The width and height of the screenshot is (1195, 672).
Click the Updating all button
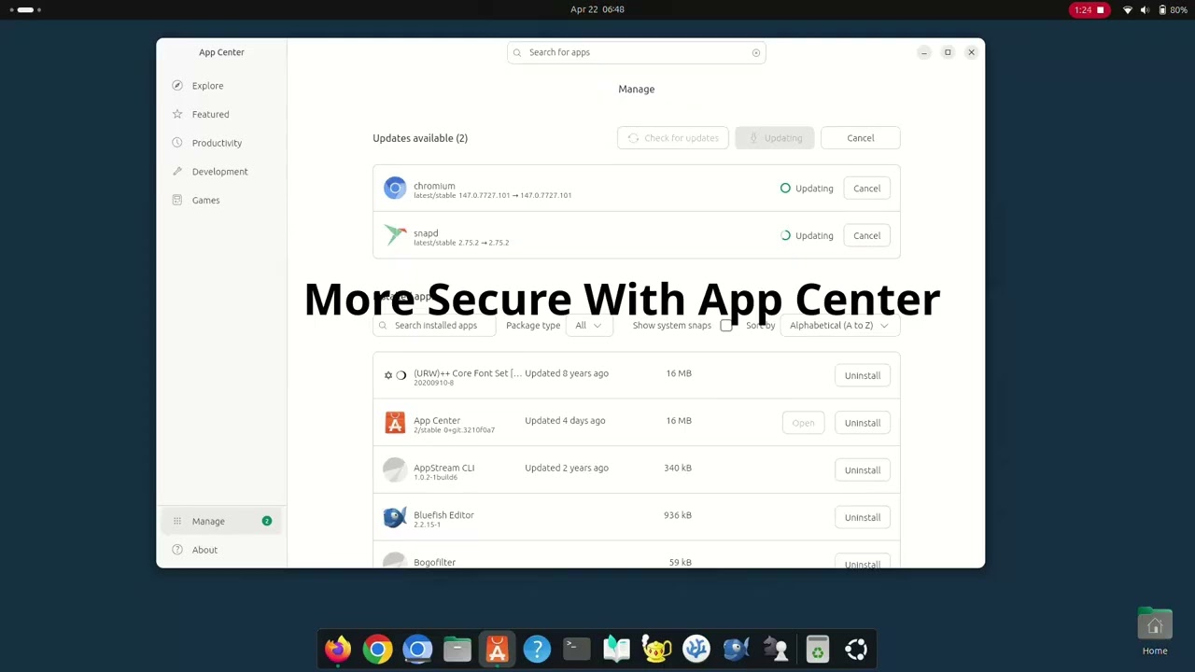(x=775, y=138)
